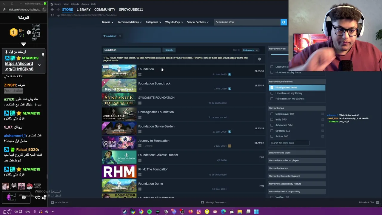The image size is (382, 215).
Task: Expand Narrow by number of players
Action: [297, 160]
